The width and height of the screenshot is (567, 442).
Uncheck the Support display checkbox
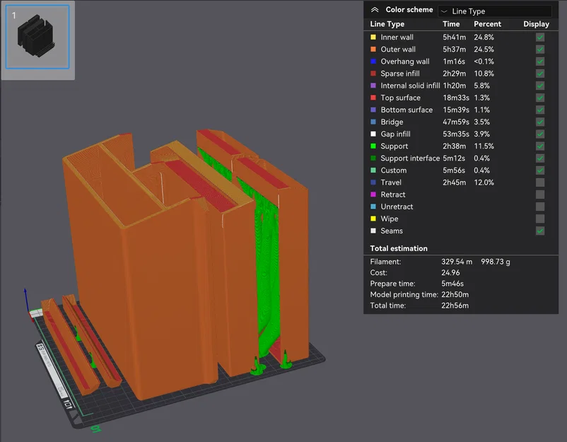pos(540,146)
